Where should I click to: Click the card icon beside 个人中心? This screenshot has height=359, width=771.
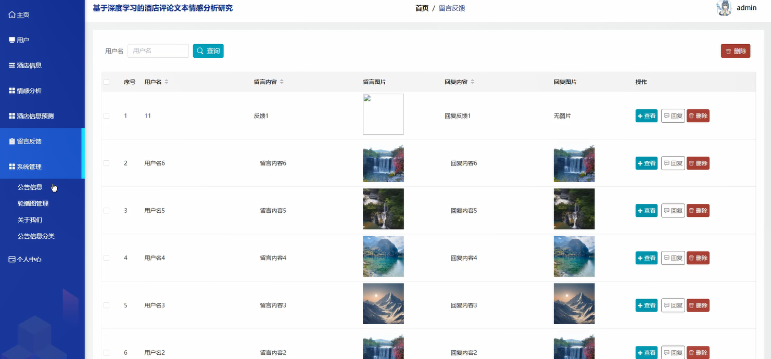click(x=12, y=259)
